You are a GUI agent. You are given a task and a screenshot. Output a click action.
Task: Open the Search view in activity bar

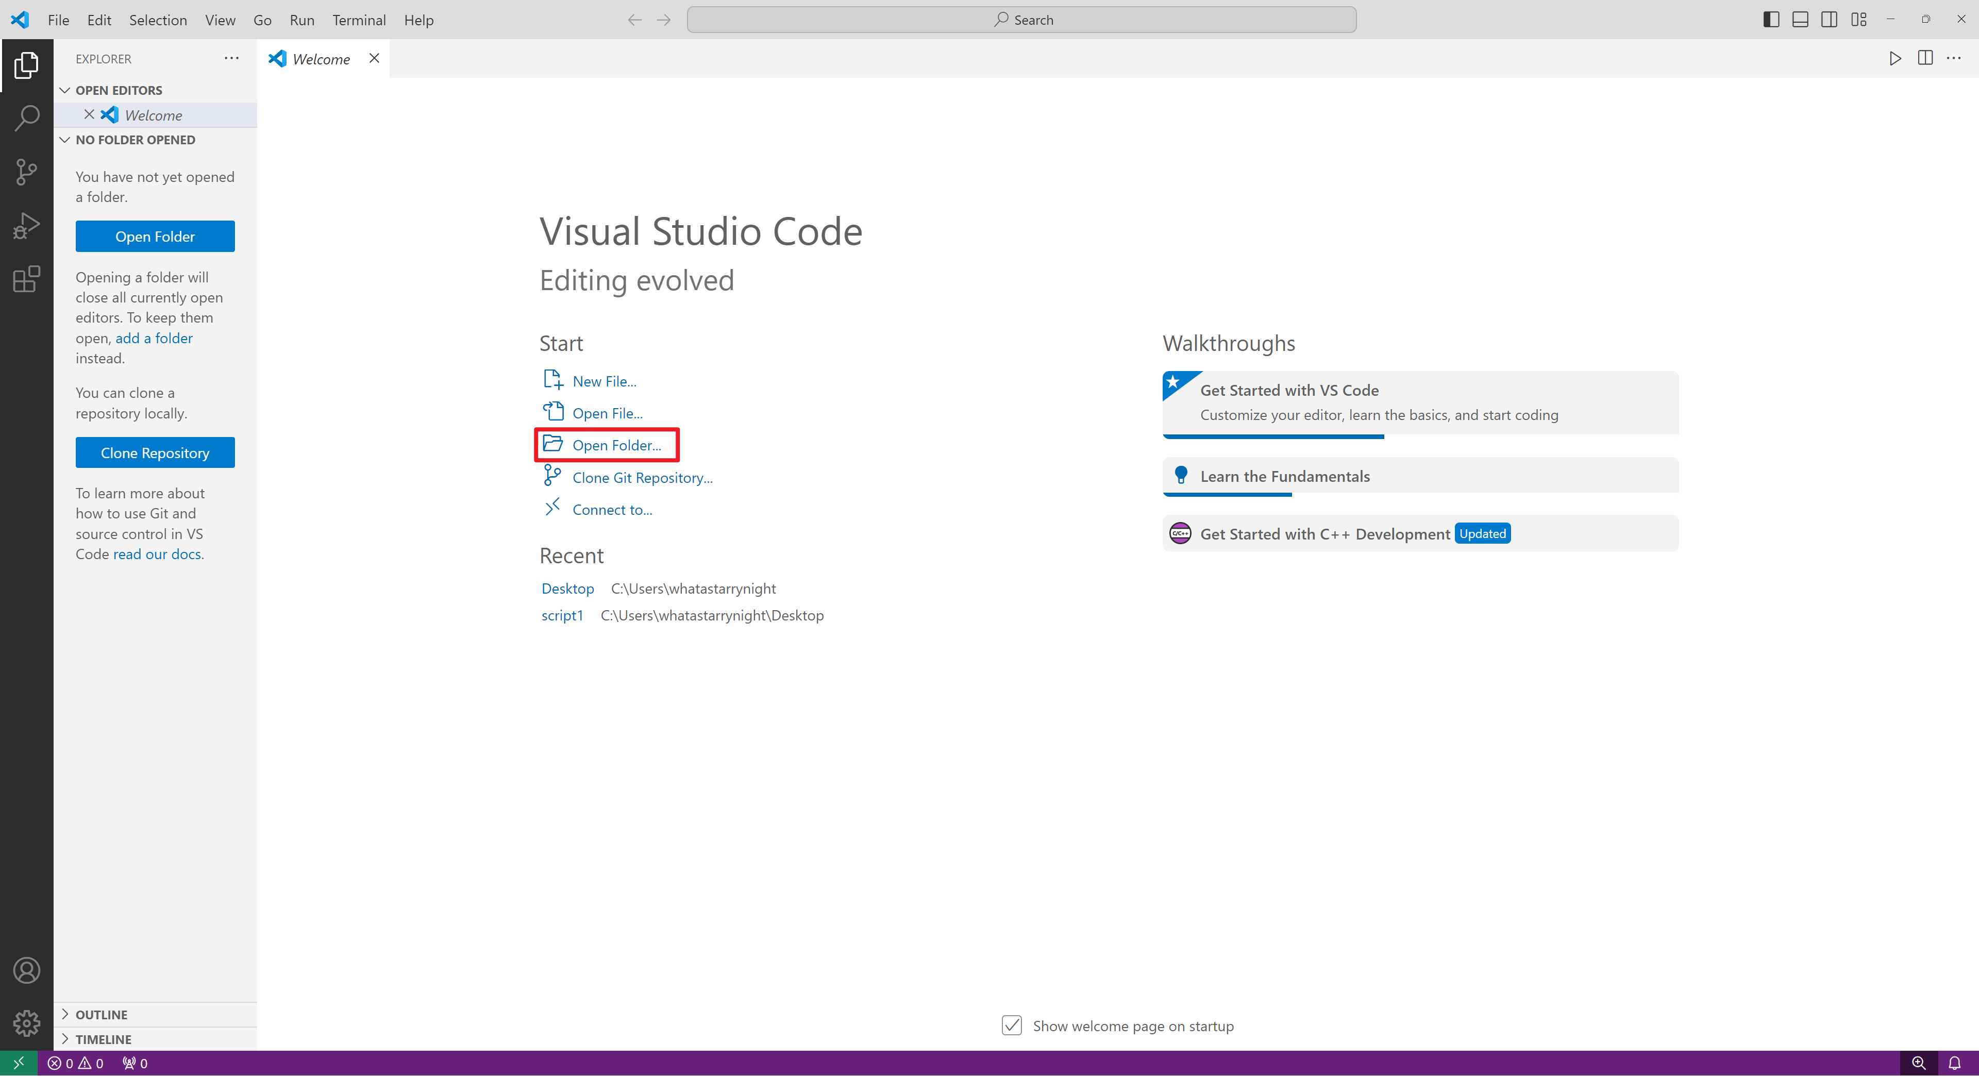(26, 119)
